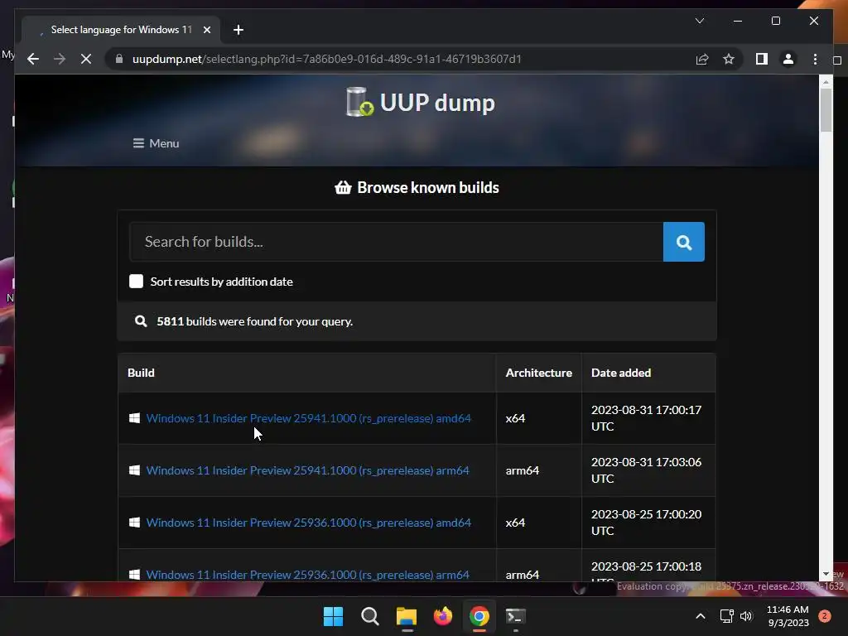Viewport: 848px width, 636px height.
Task: Click the Architecture column header
Action: point(538,373)
